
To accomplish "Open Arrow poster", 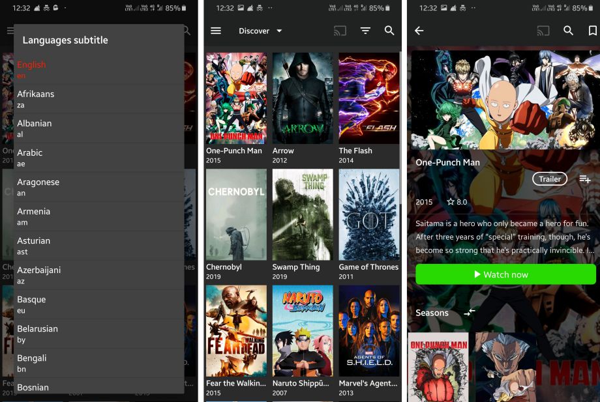I will point(303,98).
